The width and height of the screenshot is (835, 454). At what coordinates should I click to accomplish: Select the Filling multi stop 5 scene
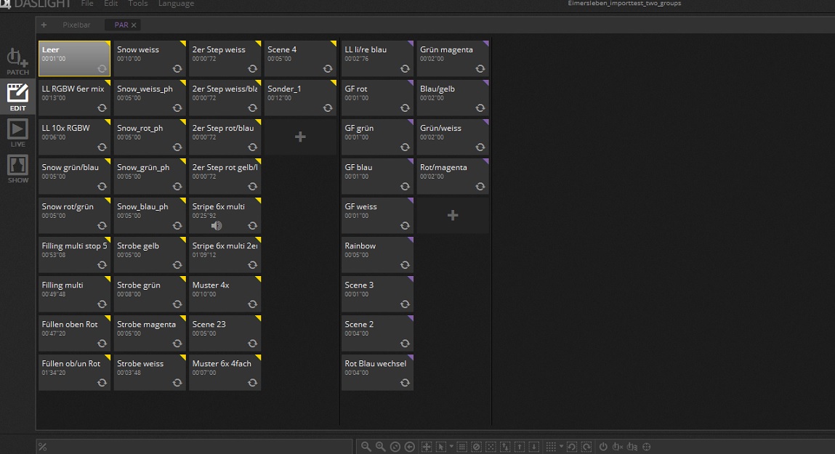click(x=74, y=255)
